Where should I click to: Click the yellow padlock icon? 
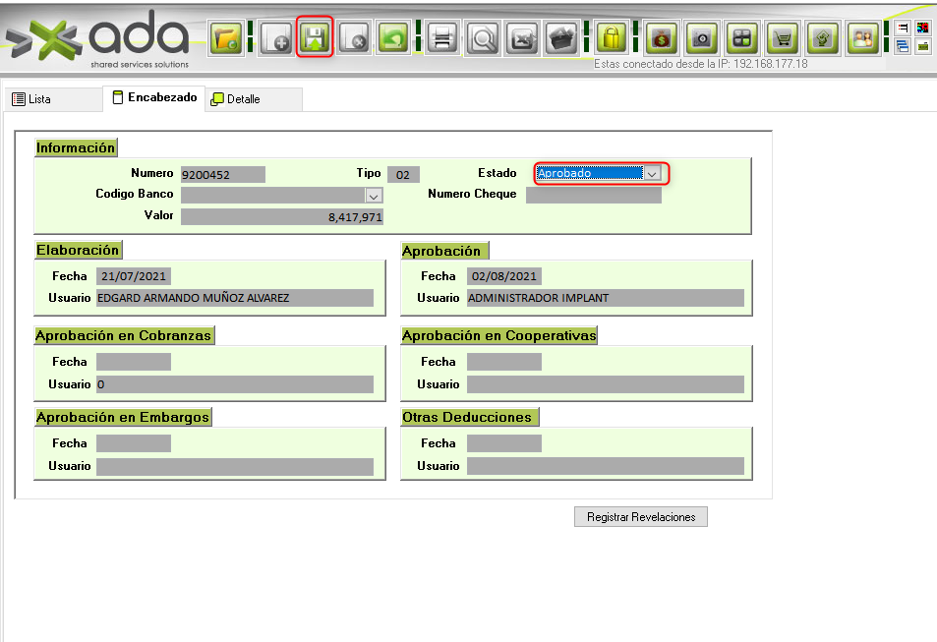pos(612,38)
